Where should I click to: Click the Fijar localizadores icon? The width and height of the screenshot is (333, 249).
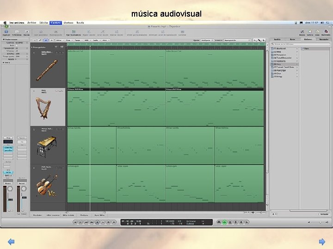tap(74, 32)
